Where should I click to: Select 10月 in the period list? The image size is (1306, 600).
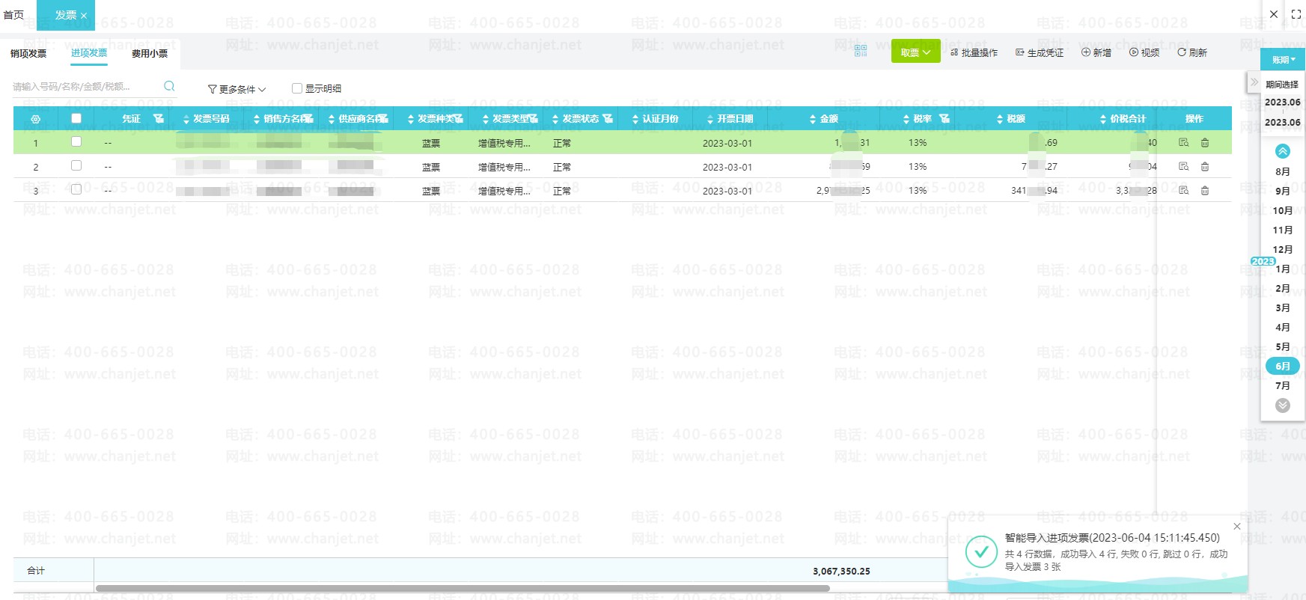coord(1283,210)
